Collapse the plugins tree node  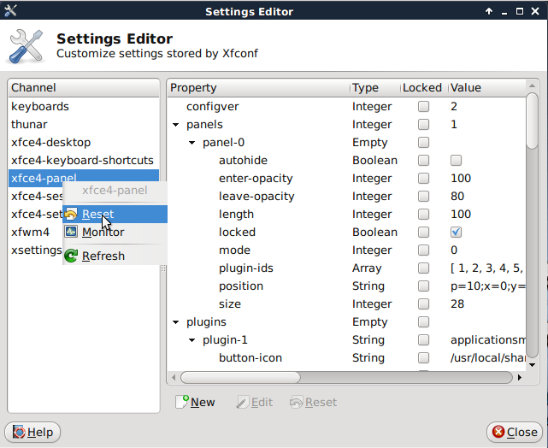click(176, 322)
